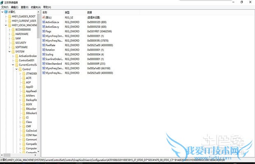Image resolution: width=255 pixels, height=164 pixels.
Task: Select the CI folder icon
Action: click(x=24, y=118)
